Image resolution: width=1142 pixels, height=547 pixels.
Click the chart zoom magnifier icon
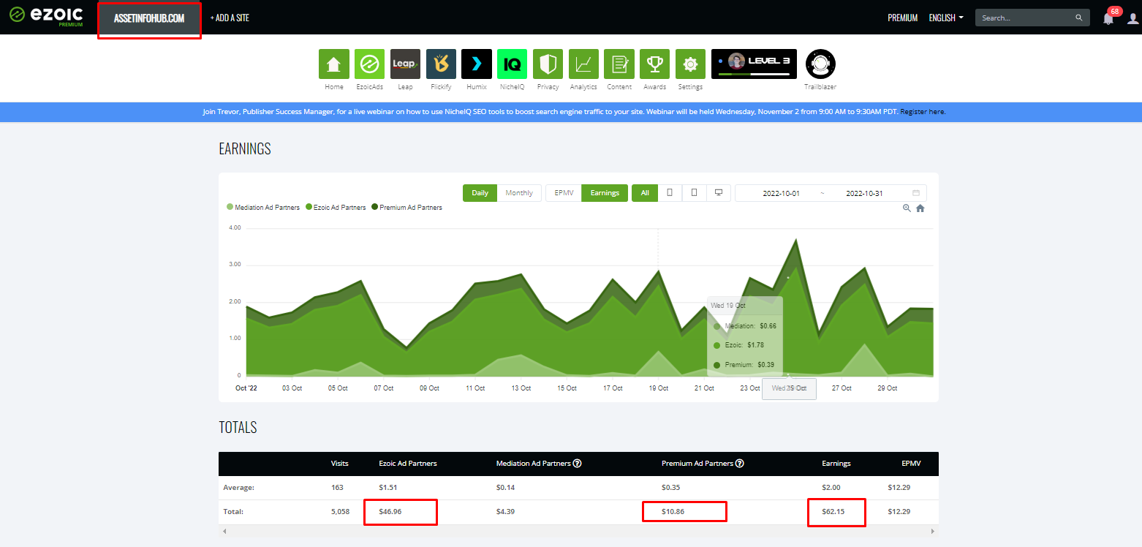coord(907,208)
